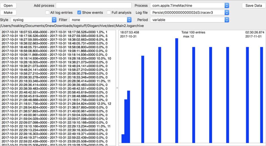Enable the All log entries checkbox
266x146 pixels.
pyautogui.click(x=48, y=13)
